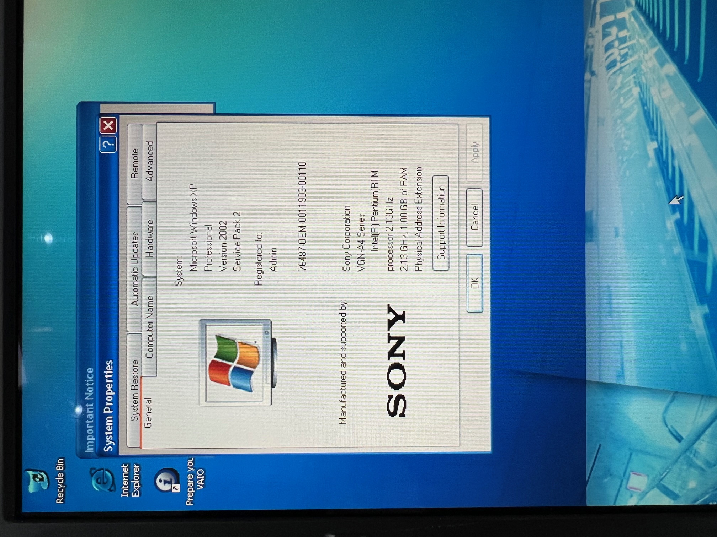
Task: Switch to the Computer Name tab
Action: point(149,327)
